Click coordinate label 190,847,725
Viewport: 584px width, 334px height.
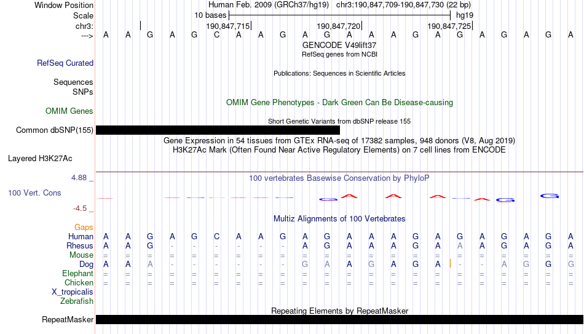pos(449,26)
